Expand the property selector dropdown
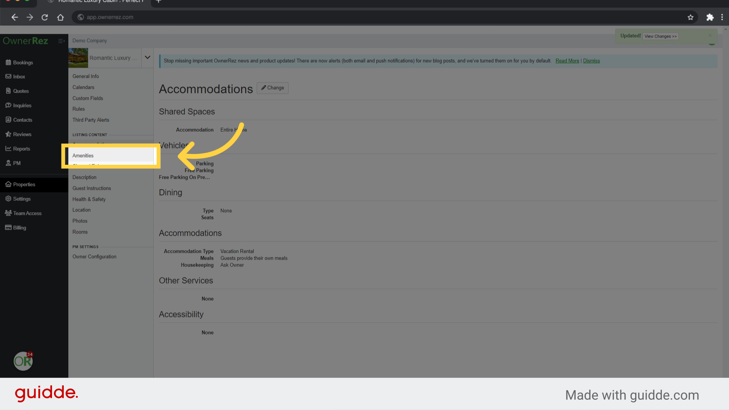This screenshot has width=729, height=410. click(x=147, y=58)
